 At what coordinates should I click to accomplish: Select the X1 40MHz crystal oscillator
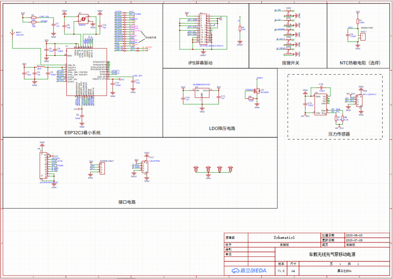point(83,19)
